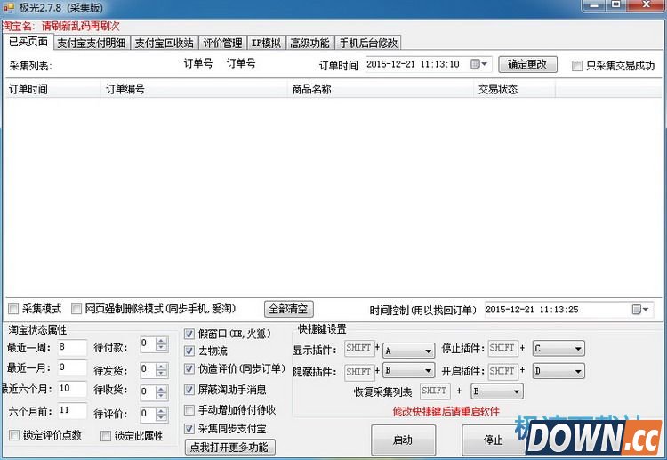Click the 恢复采集列表 SHIFT modifier field

[x=435, y=391]
